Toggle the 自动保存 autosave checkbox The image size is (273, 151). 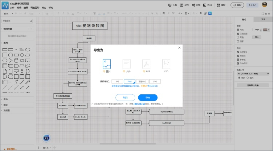coord(238,63)
